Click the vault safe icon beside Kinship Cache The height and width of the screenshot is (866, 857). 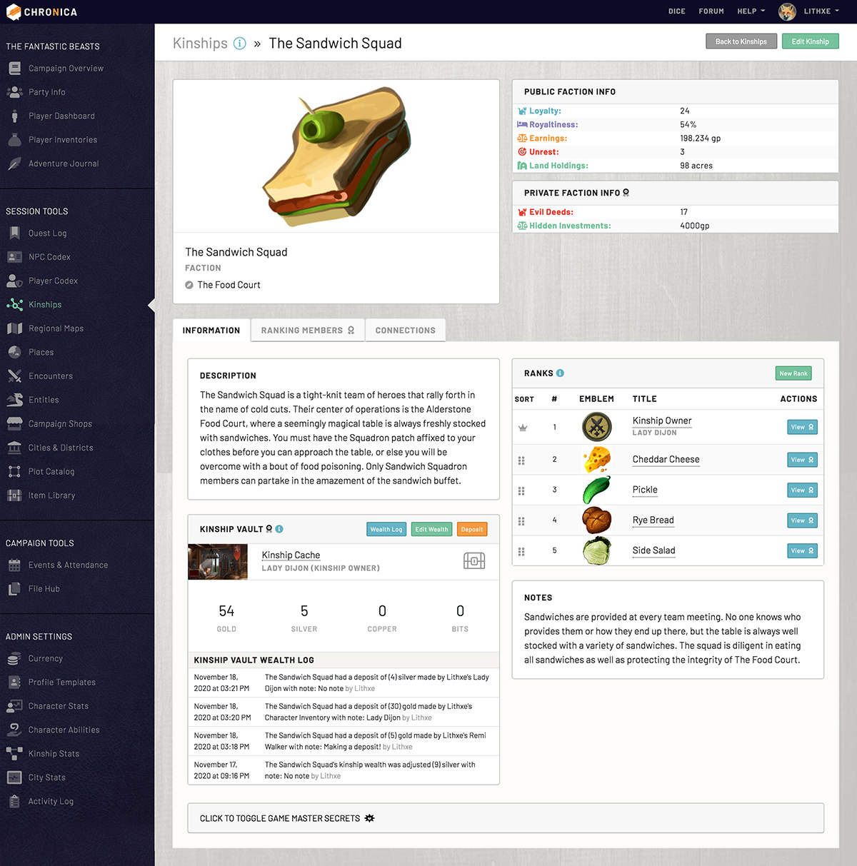[x=474, y=561]
